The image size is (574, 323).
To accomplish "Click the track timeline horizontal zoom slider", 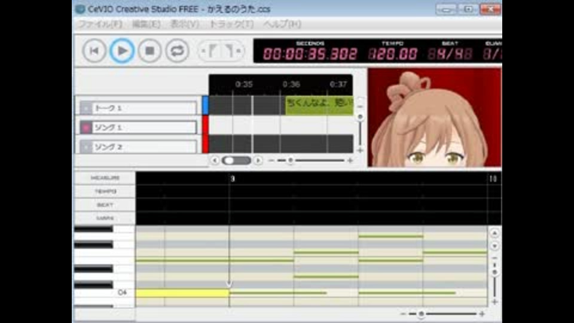I will pos(291,160).
